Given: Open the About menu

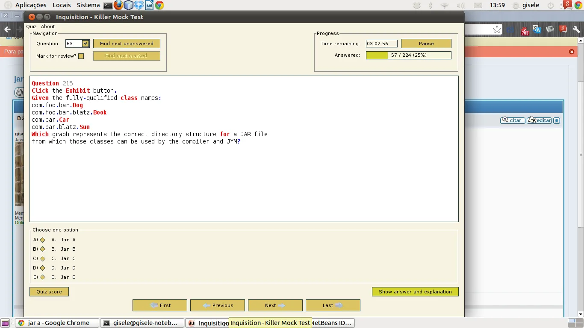Looking at the screenshot, I should point(48,26).
